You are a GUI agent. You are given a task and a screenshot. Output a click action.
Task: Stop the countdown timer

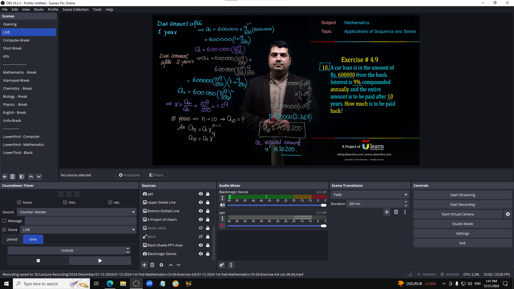pyautogui.click(x=38, y=261)
